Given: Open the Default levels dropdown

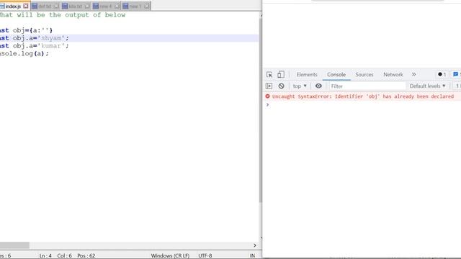Looking at the screenshot, I should point(427,86).
